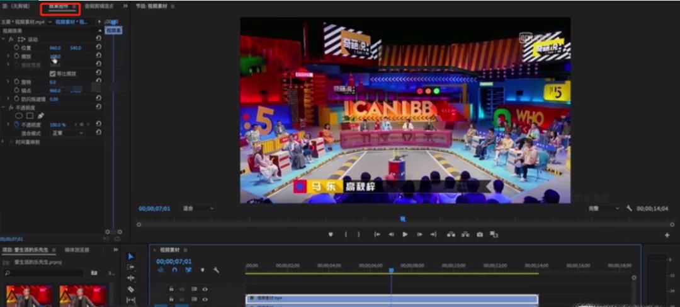Toggle upper video track eye visibility
Image resolution: width=680 pixels, height=307 pixels.
205,289
